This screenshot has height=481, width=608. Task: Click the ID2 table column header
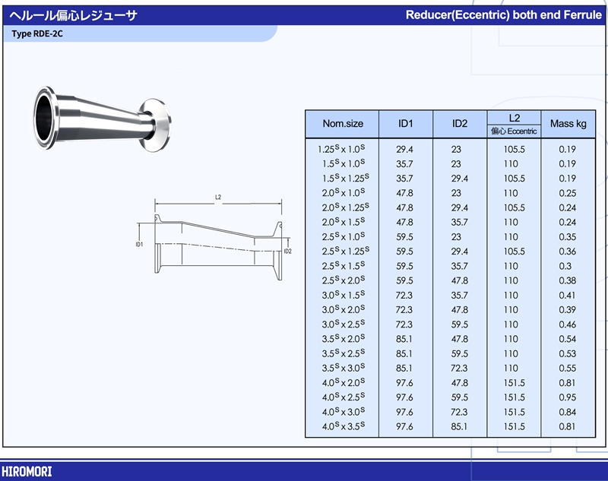click(459, 124)
